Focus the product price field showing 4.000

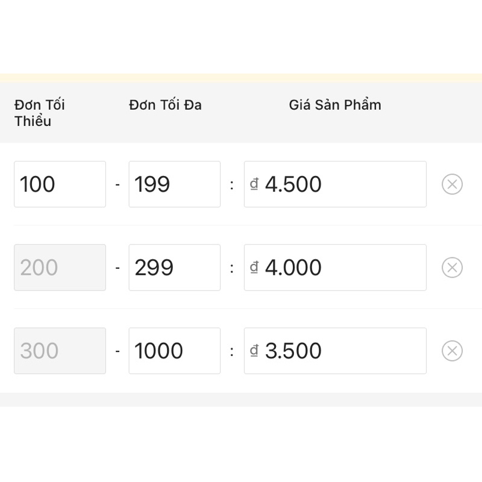coord(343,268)
